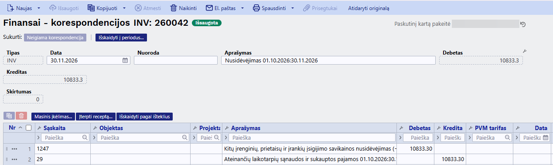This screenshot has height=165, width=553.
Task: Click the Kreditas column search field
Action: coord(452,137)
